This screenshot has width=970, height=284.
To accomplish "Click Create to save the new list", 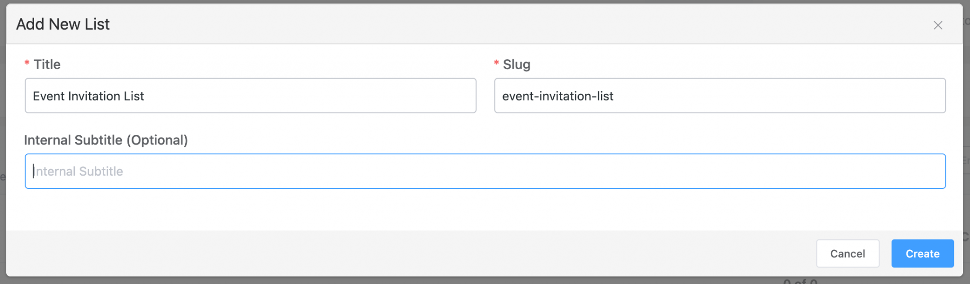I will click(922, 253).
